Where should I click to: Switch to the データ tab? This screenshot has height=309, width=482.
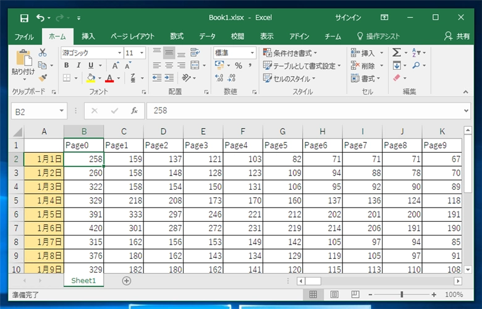pos(207,36)
